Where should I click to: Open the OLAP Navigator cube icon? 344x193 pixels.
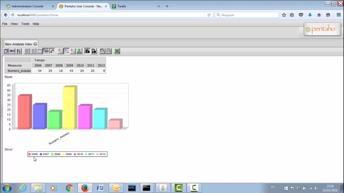tap(6, 51)
